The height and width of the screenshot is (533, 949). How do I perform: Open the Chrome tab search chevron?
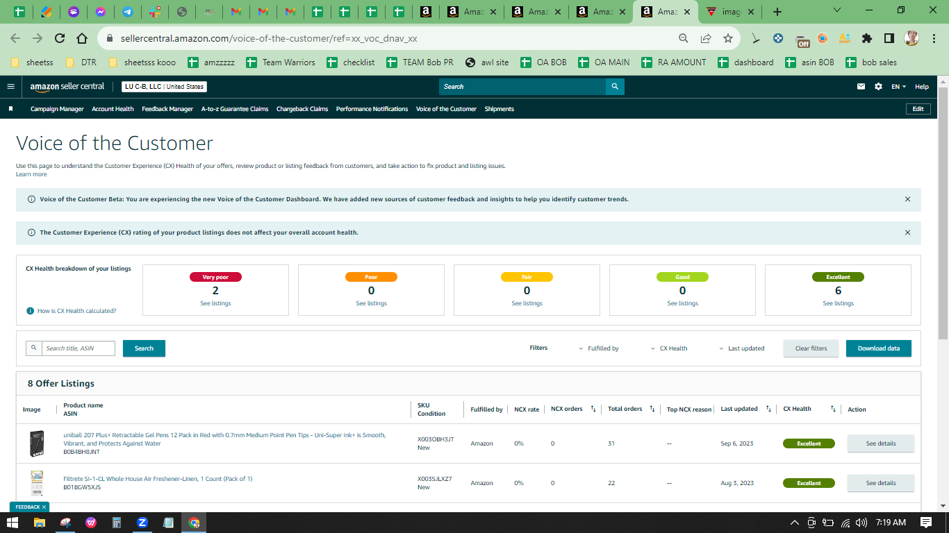click(836, 10)
